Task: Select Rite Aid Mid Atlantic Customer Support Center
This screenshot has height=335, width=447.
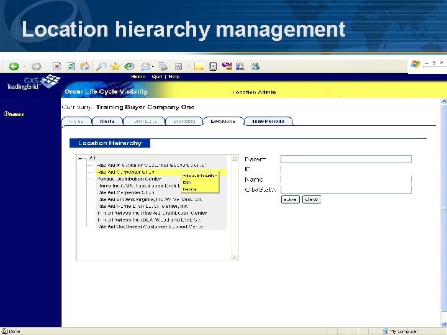Action: click(x=151, y=165)
